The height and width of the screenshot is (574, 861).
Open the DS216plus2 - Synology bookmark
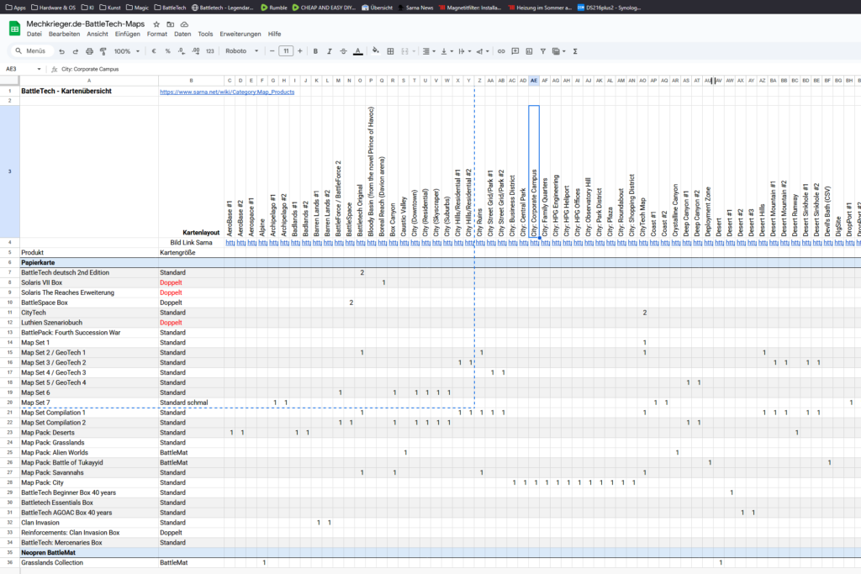tap(610, 8)
